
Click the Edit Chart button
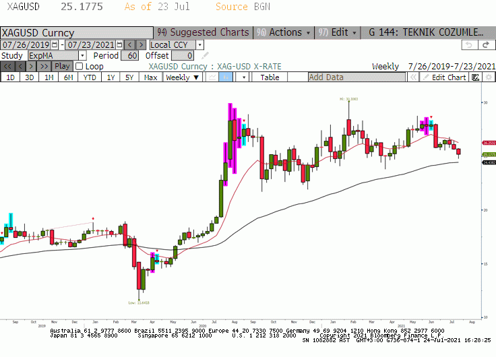point(444,77)
